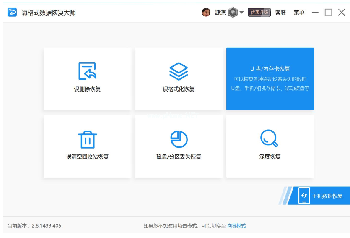Click the 深度恢复 label text
The image size is (350, 238).
(x=270, y=157)
